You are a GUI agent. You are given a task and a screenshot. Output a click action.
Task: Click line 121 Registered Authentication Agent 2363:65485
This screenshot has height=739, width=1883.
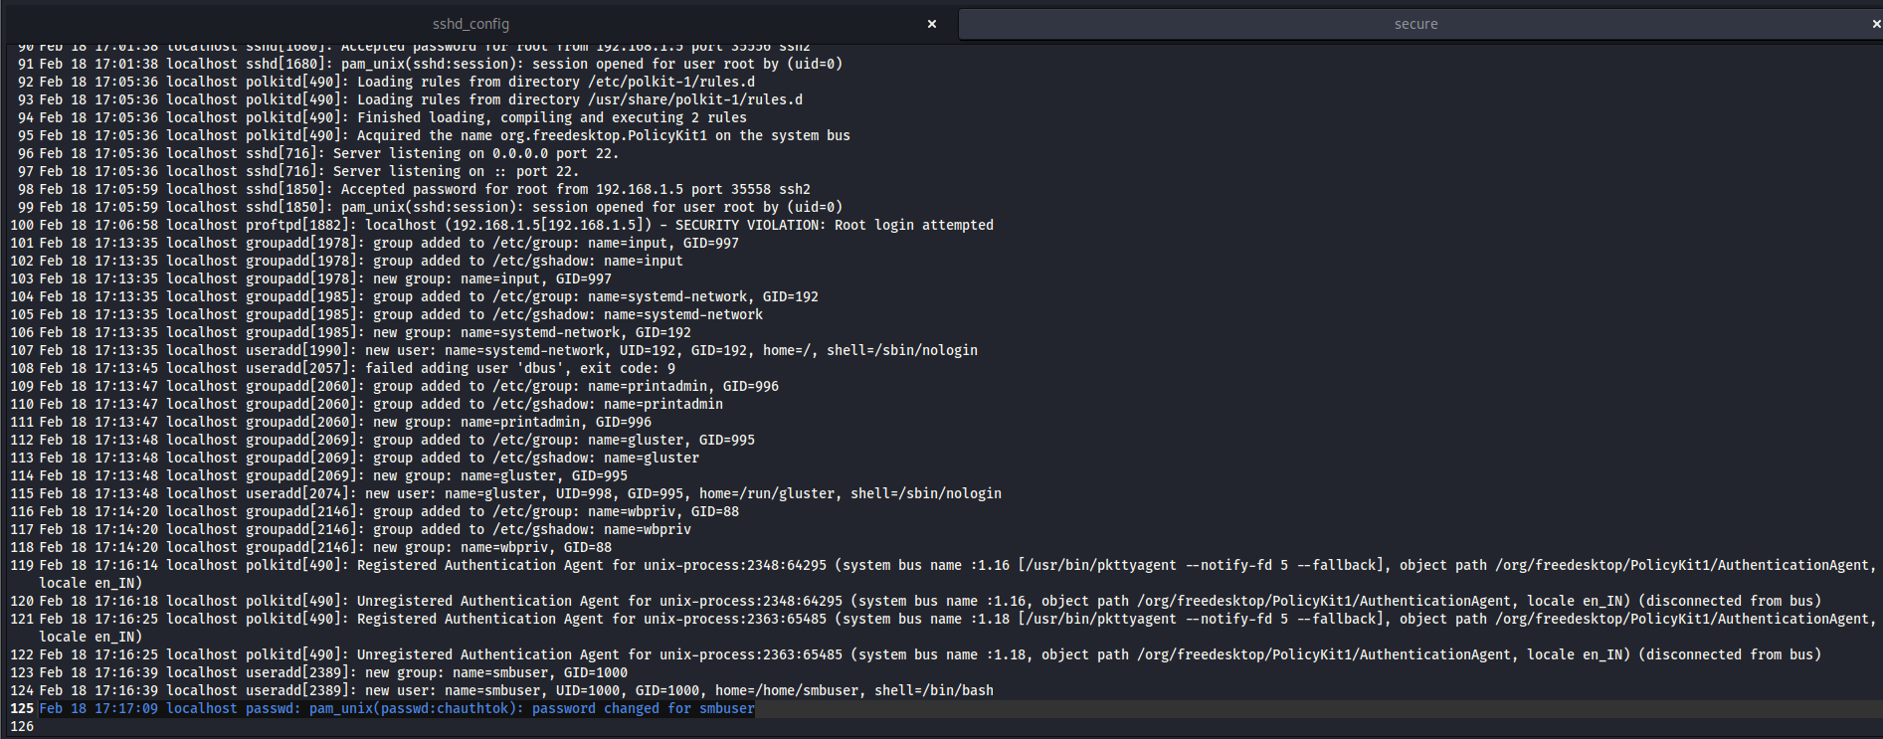(x=957, y=628)
